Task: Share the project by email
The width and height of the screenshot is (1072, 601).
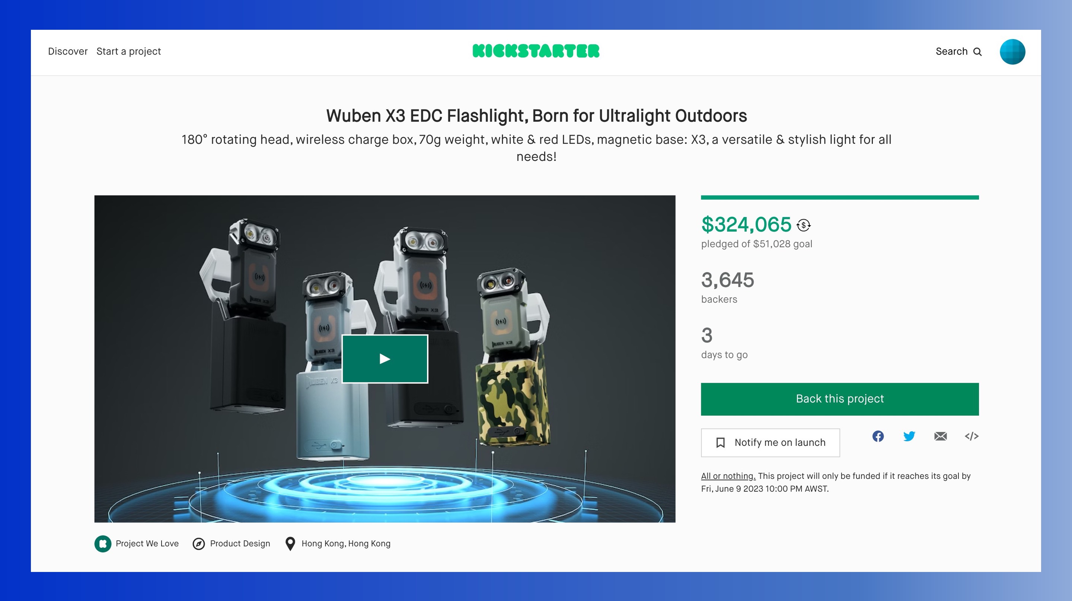Action: [x=941, y=436]
